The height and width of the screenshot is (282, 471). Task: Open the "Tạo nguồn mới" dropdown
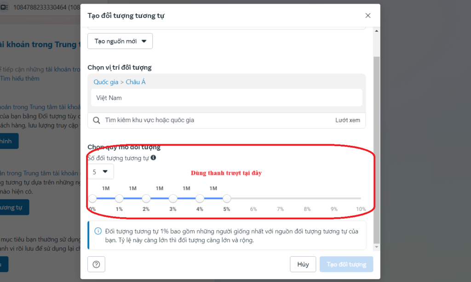tap(120, 41)
